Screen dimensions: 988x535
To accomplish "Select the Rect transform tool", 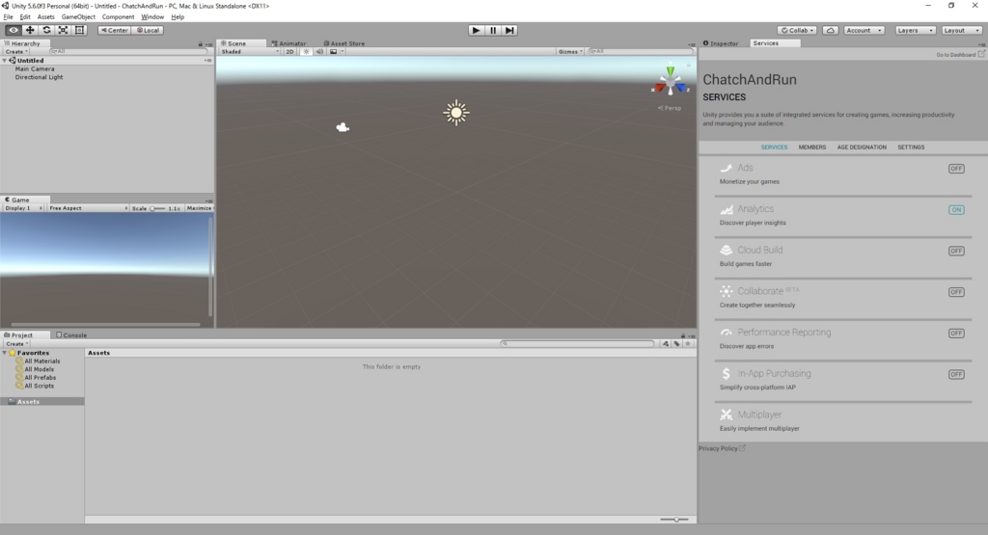I will pyautogui.click(x=79, y=30).
